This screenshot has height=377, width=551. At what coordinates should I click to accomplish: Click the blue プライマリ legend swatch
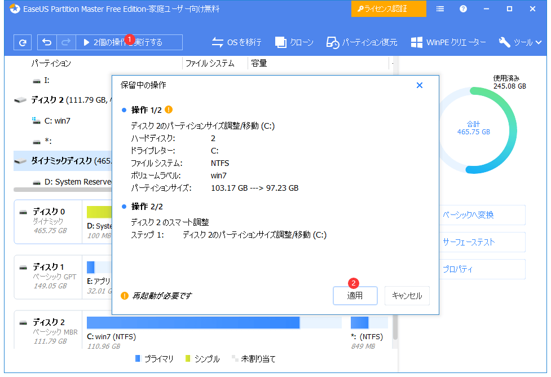(137, 358)
